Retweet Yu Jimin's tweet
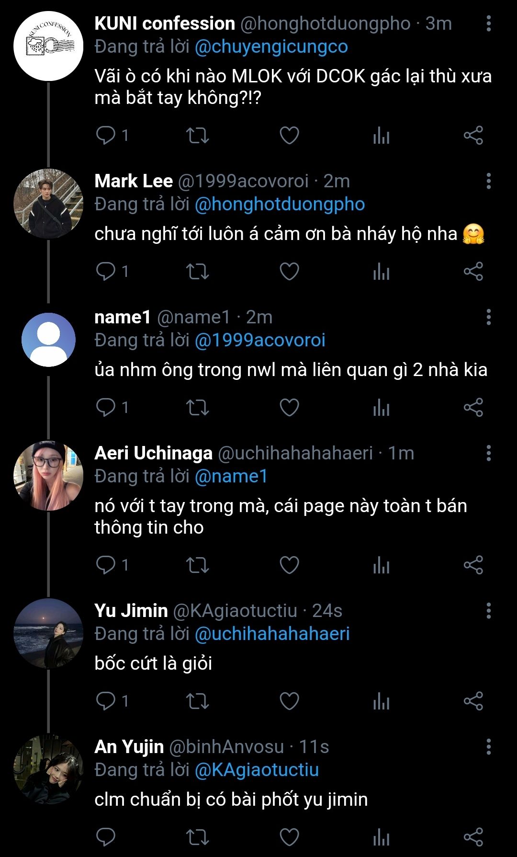This screenshot has height=857, width=517. (197, 701)
